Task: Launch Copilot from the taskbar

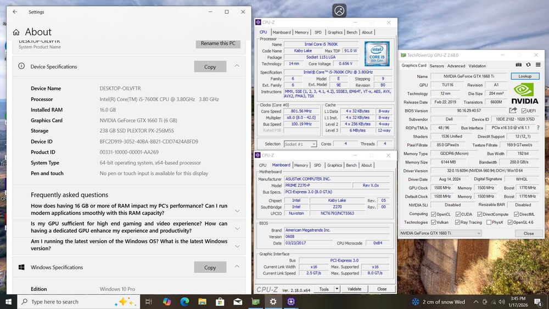Action: (x=167, y=302)
